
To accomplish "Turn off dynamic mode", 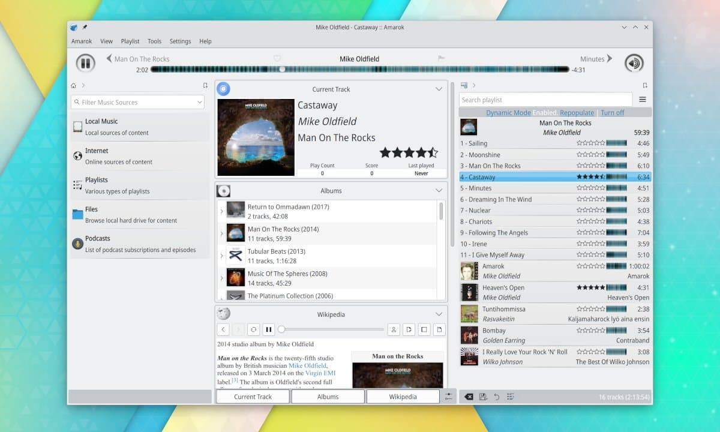I will (x=613, y=113).
